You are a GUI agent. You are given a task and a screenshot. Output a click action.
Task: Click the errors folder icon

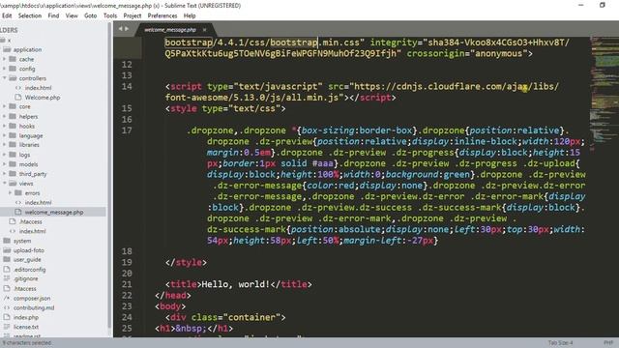pos(18,193)
